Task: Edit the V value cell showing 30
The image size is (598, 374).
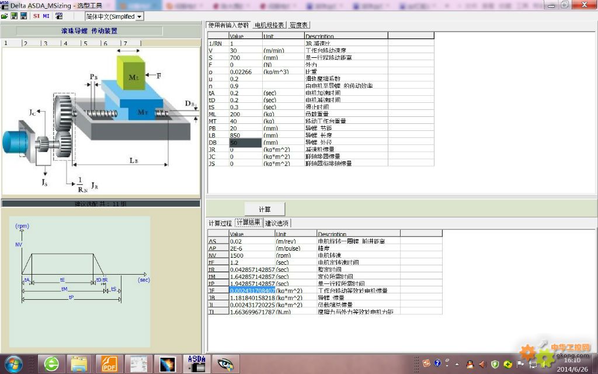Action: pyautogui.click(x=246, y=50)
